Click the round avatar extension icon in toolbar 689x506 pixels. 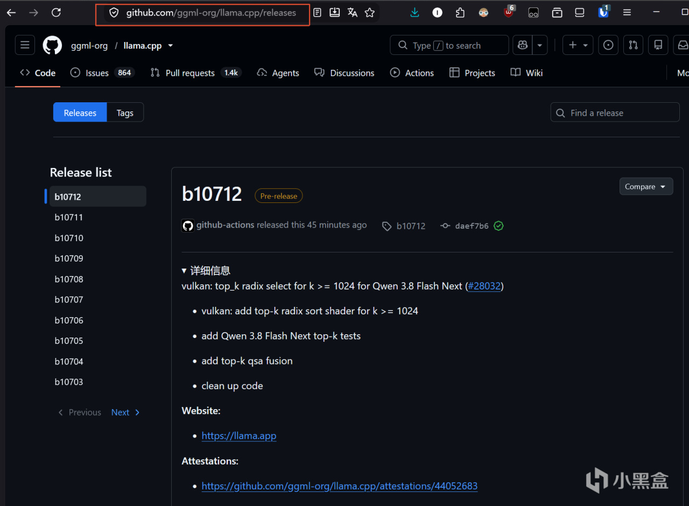pyautogui.click(x=483, y=12)
